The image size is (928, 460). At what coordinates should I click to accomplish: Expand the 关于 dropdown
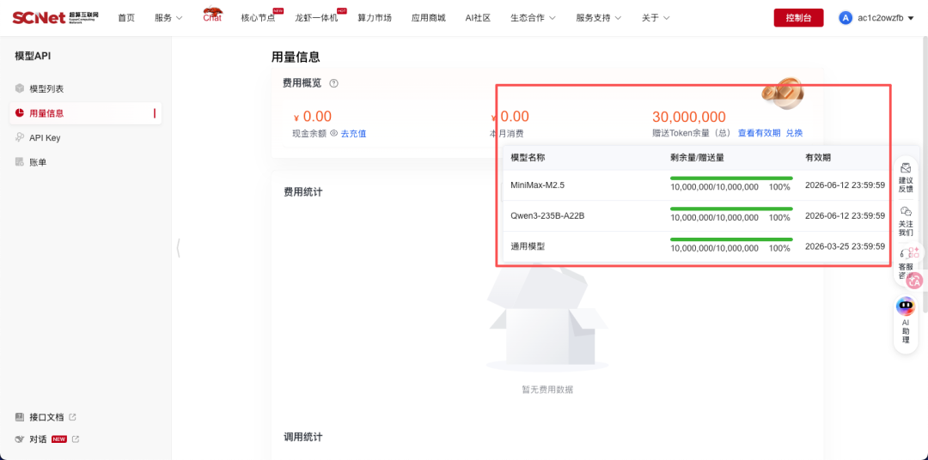(x=655, y=18)
